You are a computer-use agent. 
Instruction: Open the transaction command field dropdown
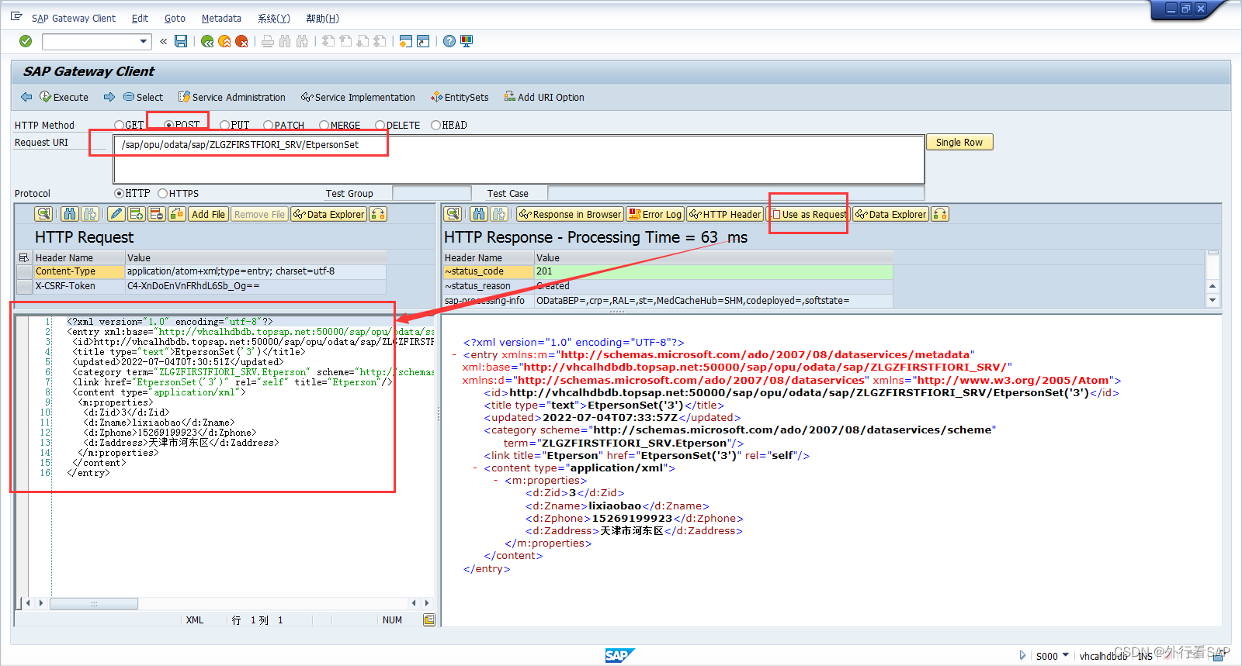144,41
